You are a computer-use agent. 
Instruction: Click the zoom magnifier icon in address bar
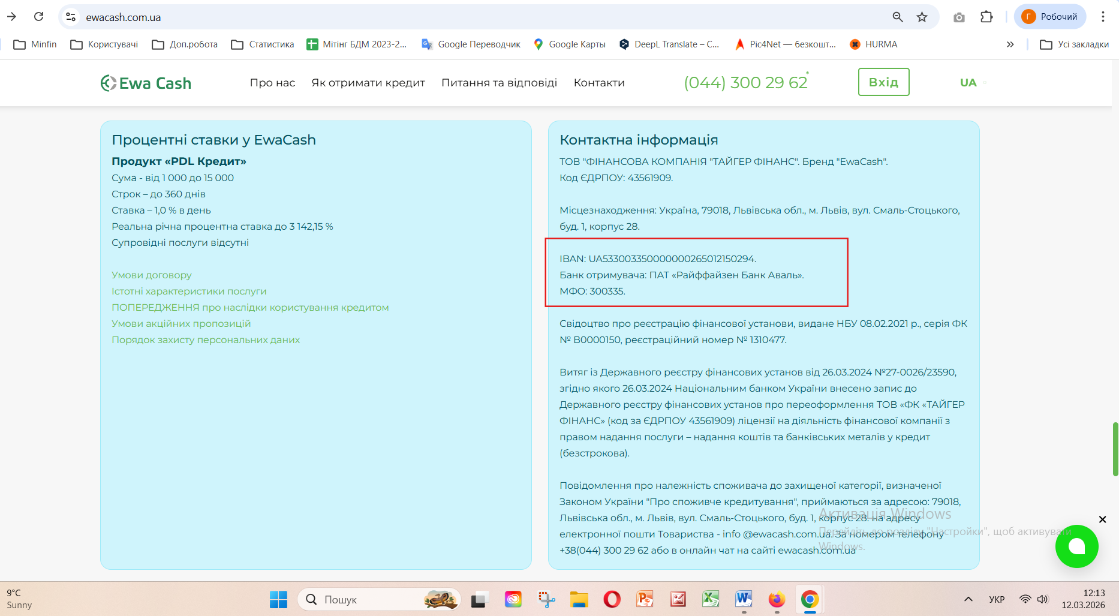pyautogui.click(x=898, y=17)
